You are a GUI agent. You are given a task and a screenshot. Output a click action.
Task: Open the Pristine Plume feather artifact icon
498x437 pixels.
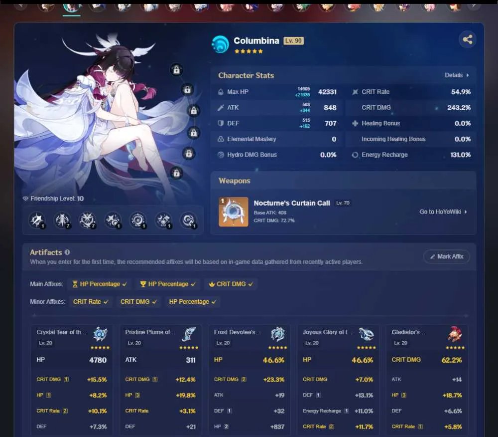pyautogui.click(x=189, y=334)
